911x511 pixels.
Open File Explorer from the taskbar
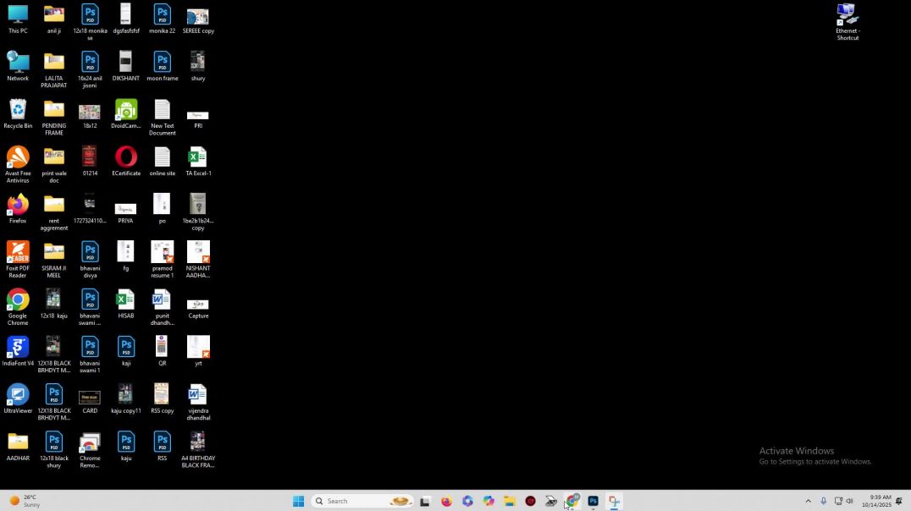[x=509, y=501]
